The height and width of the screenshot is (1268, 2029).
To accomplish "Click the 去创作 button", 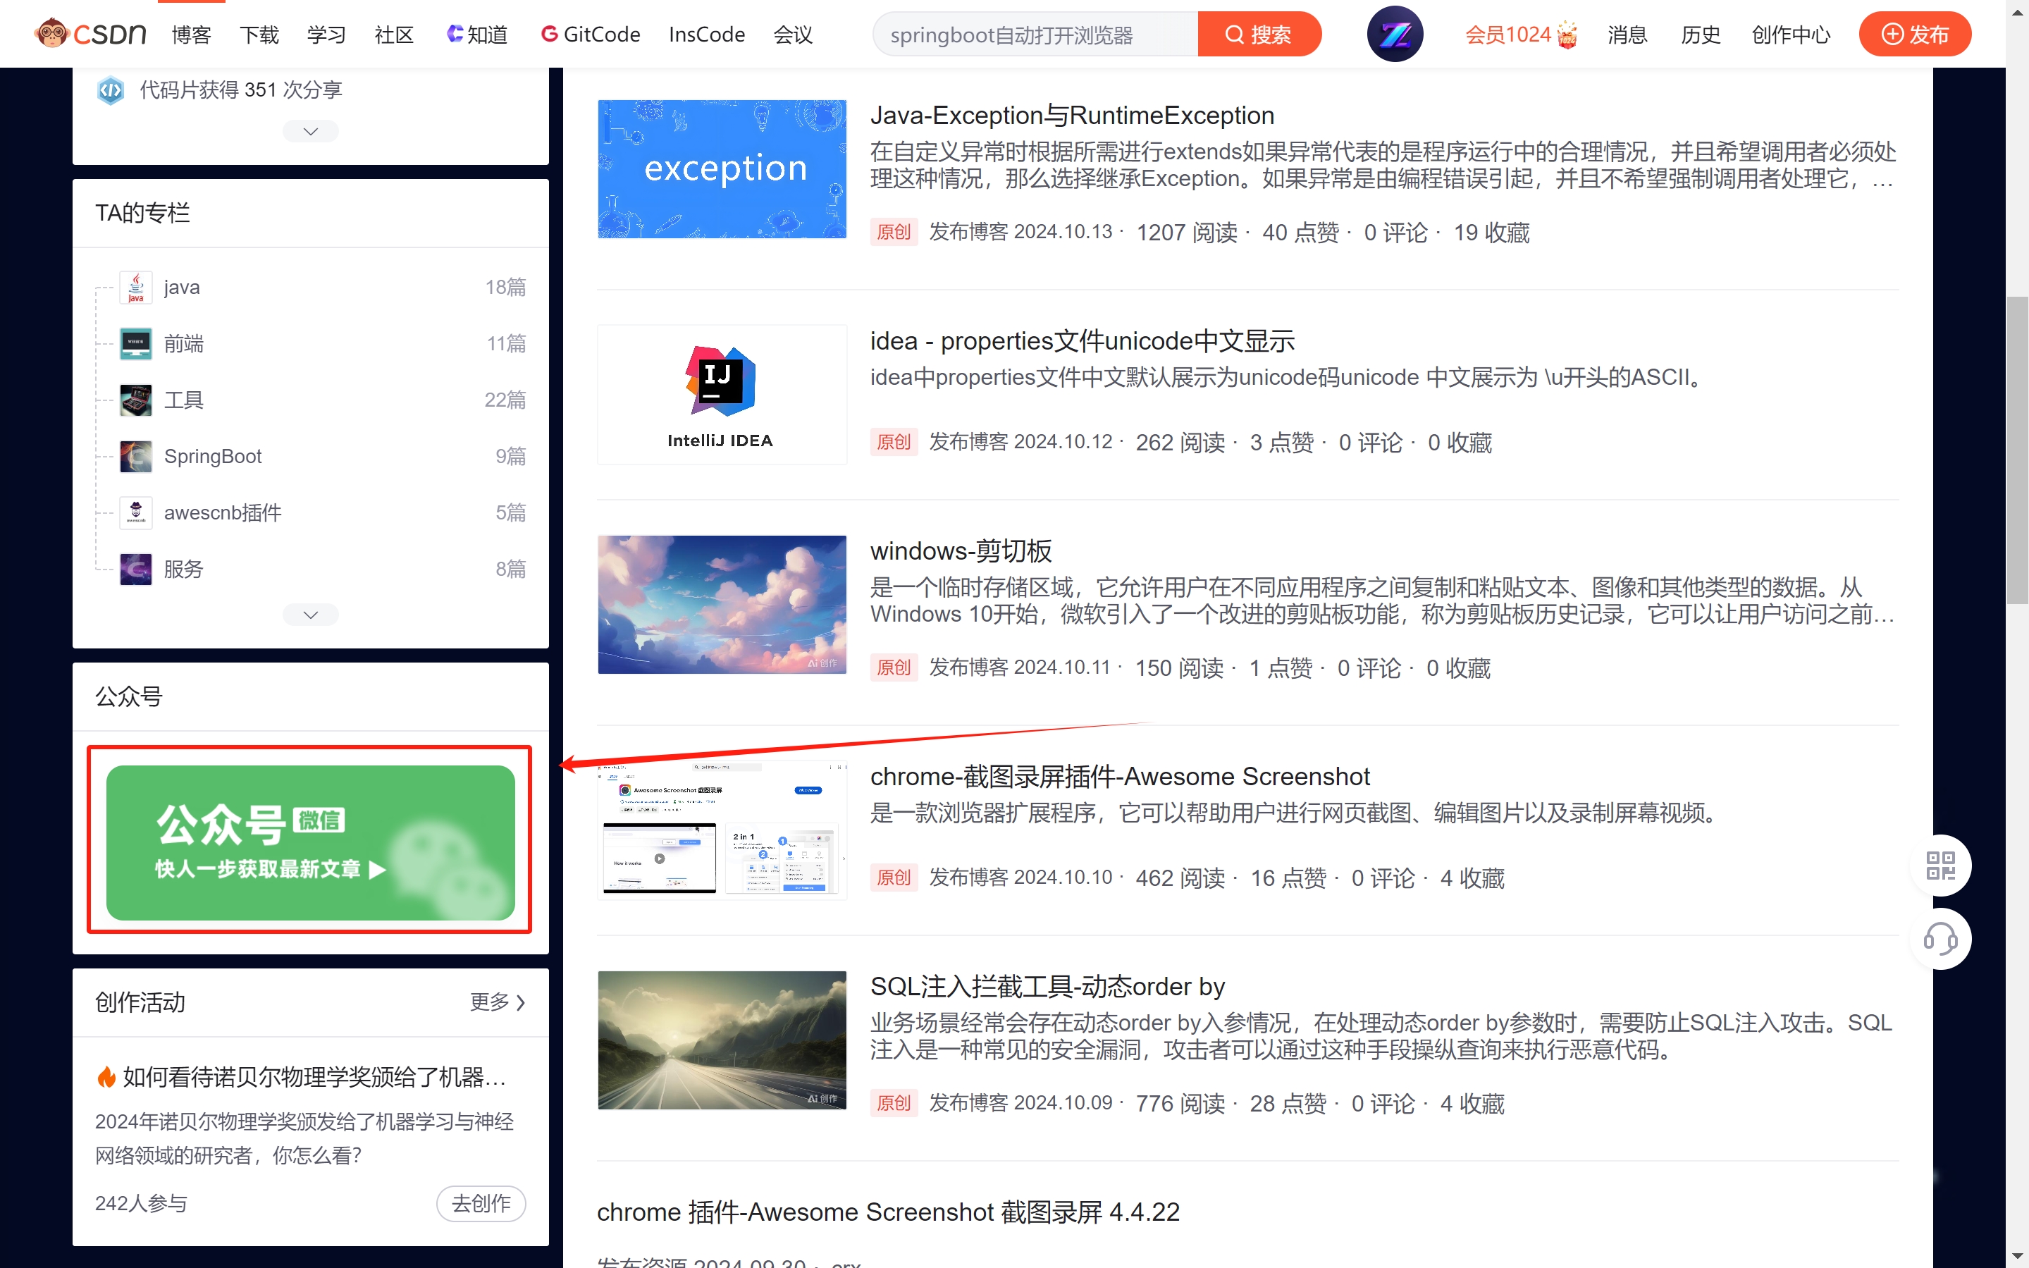I will coord(481,1203).
